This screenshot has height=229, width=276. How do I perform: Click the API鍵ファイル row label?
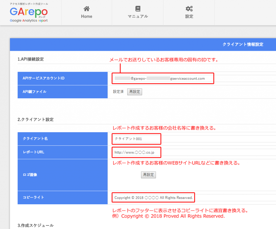point(34,92)
